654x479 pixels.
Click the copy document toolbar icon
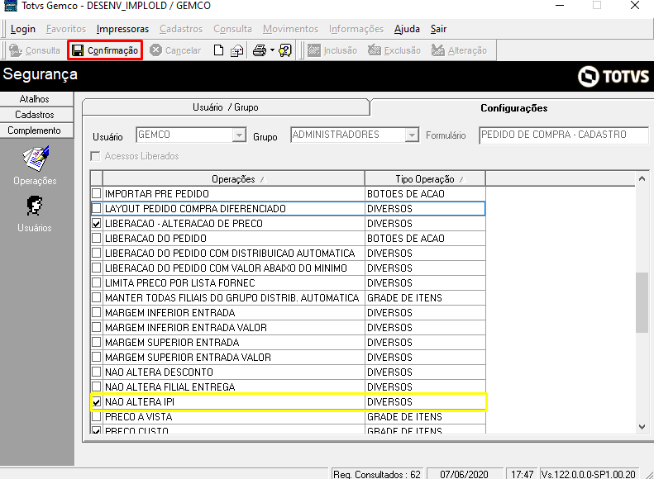click(237, 50)
